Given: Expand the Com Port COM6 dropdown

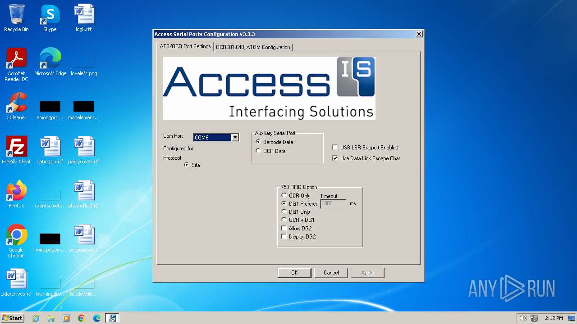Looking at the screenshot, I should [235, 138].
